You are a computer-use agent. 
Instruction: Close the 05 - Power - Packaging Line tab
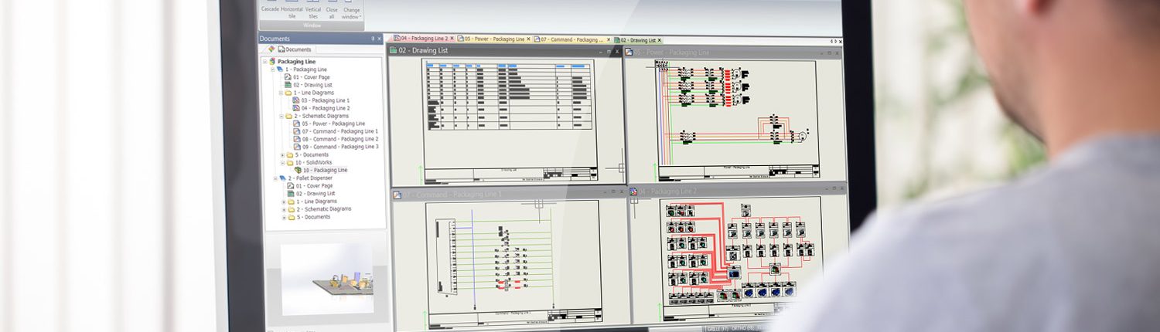[528, 39]
